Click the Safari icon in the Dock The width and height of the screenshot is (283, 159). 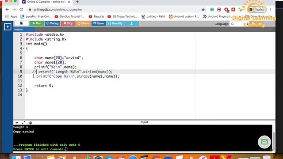133,157
